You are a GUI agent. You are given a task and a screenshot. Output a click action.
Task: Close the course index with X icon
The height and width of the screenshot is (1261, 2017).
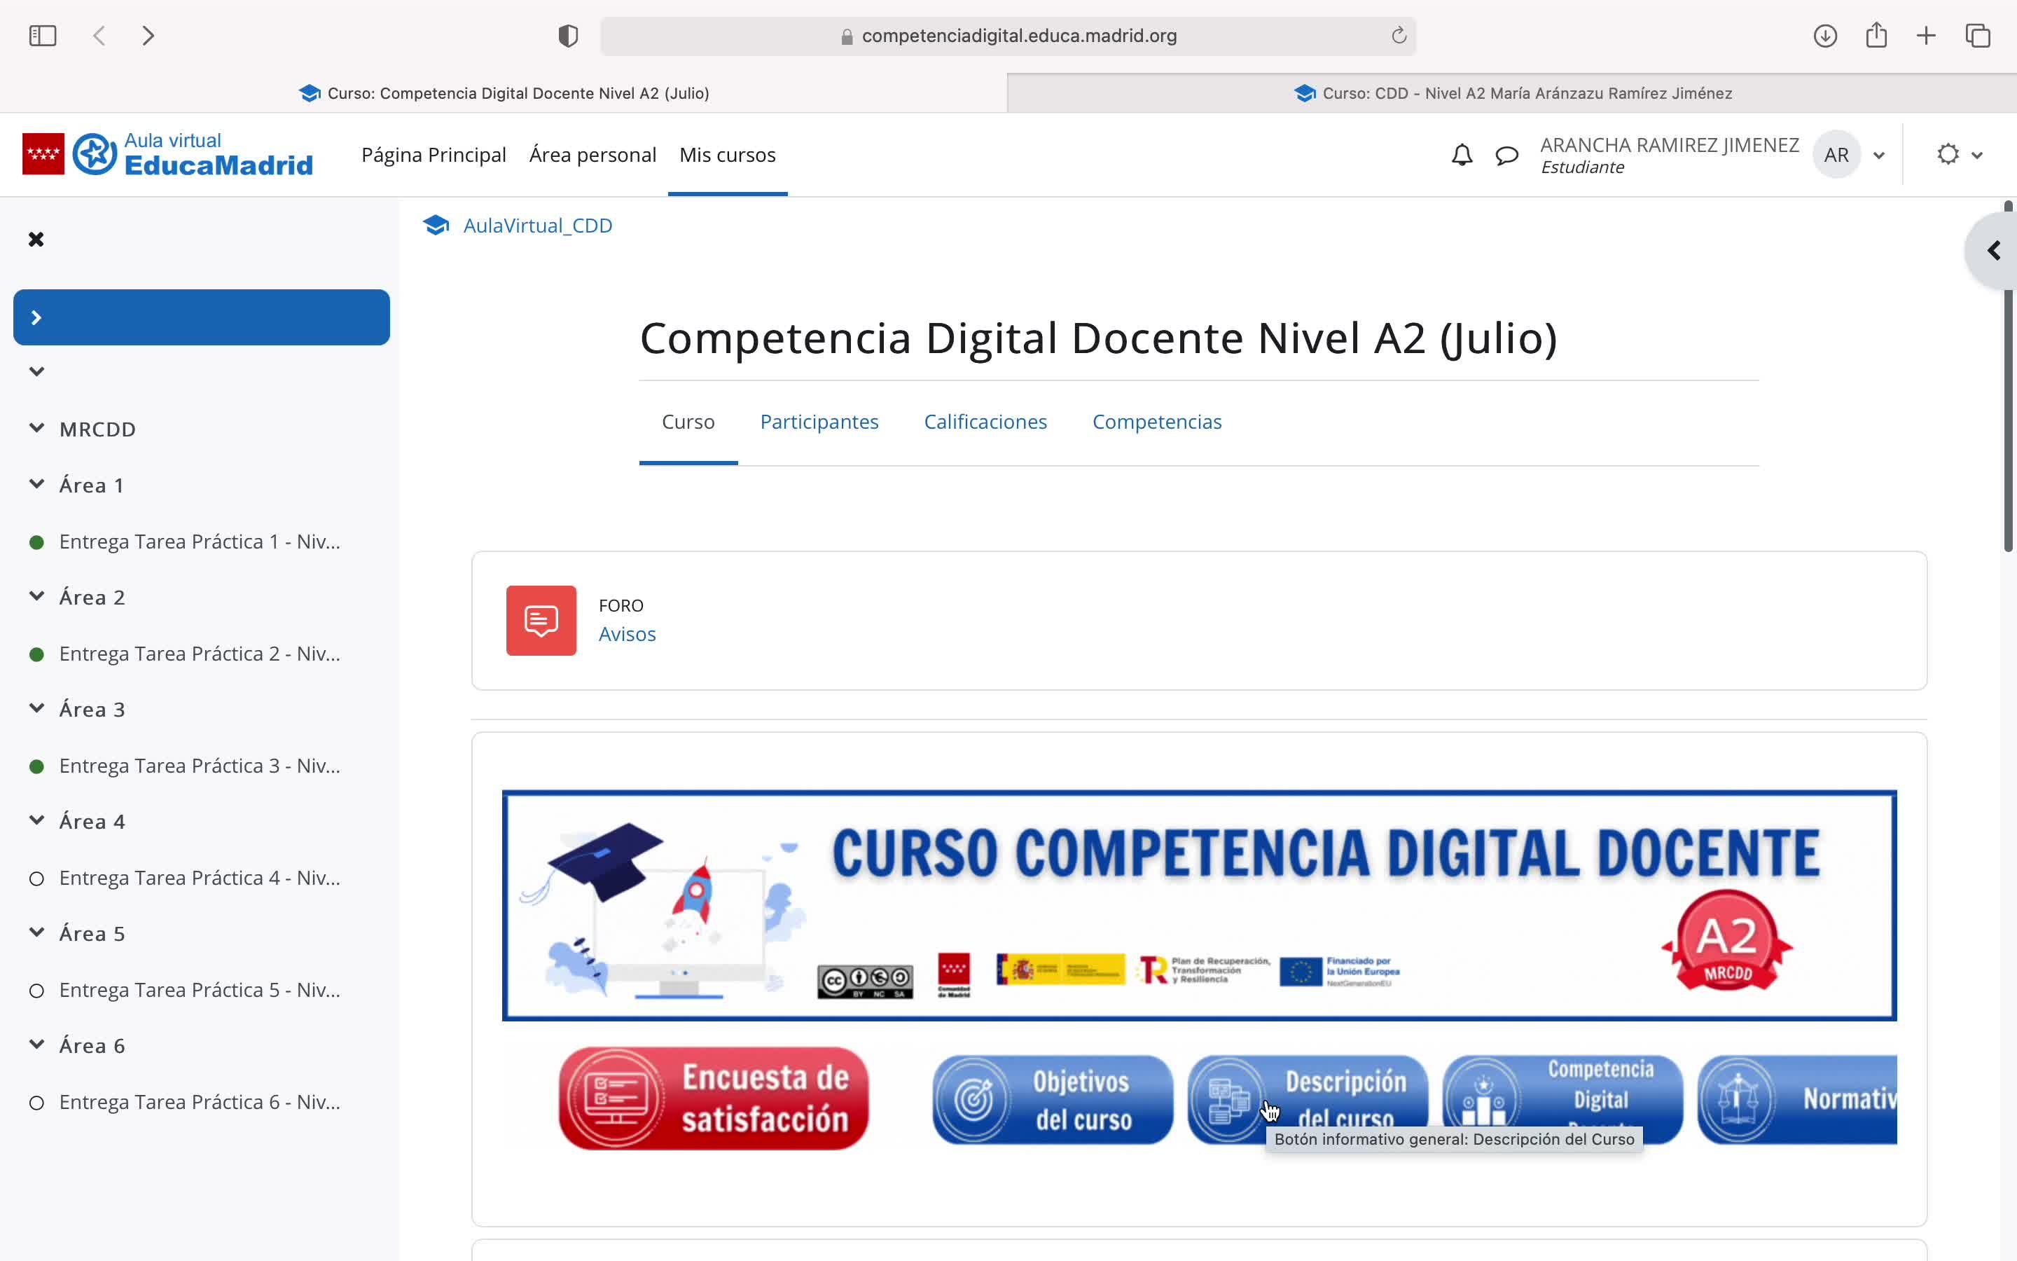36,240
